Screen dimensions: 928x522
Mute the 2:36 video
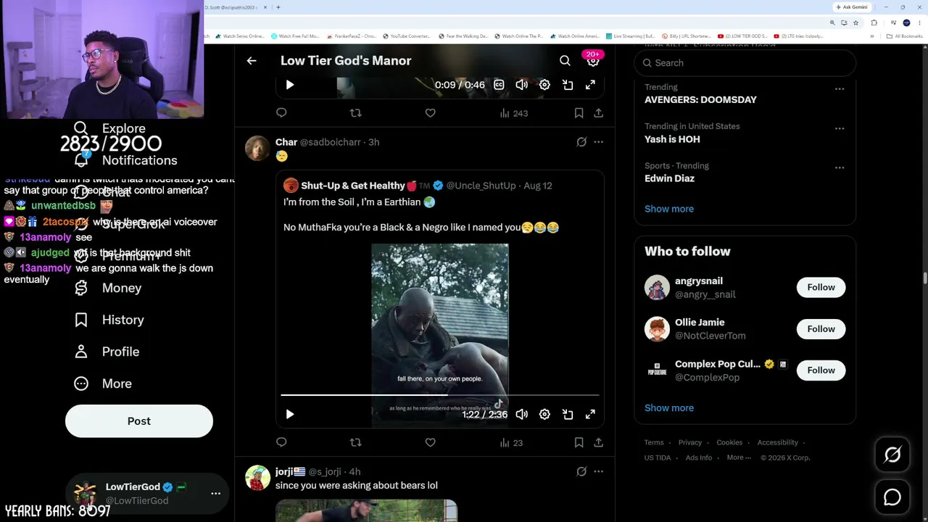click(521, 414)
